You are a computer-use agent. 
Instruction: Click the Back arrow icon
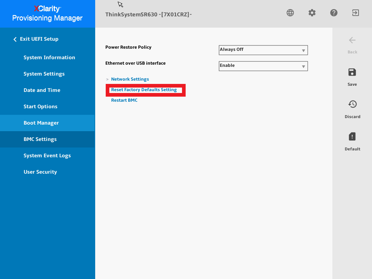click(352, 40)
